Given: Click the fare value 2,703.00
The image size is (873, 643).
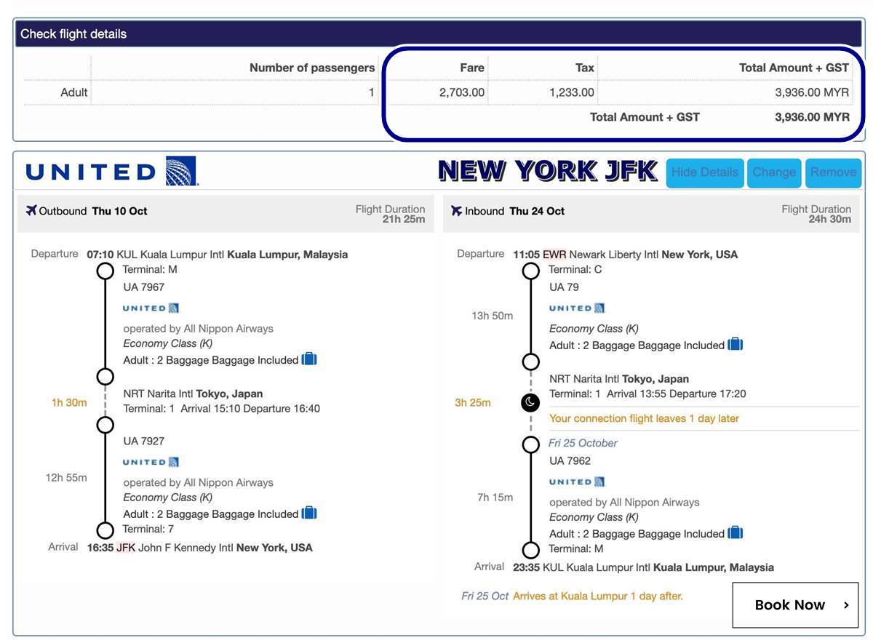Looking at the screenshot, I should click(x=462, y=92).
